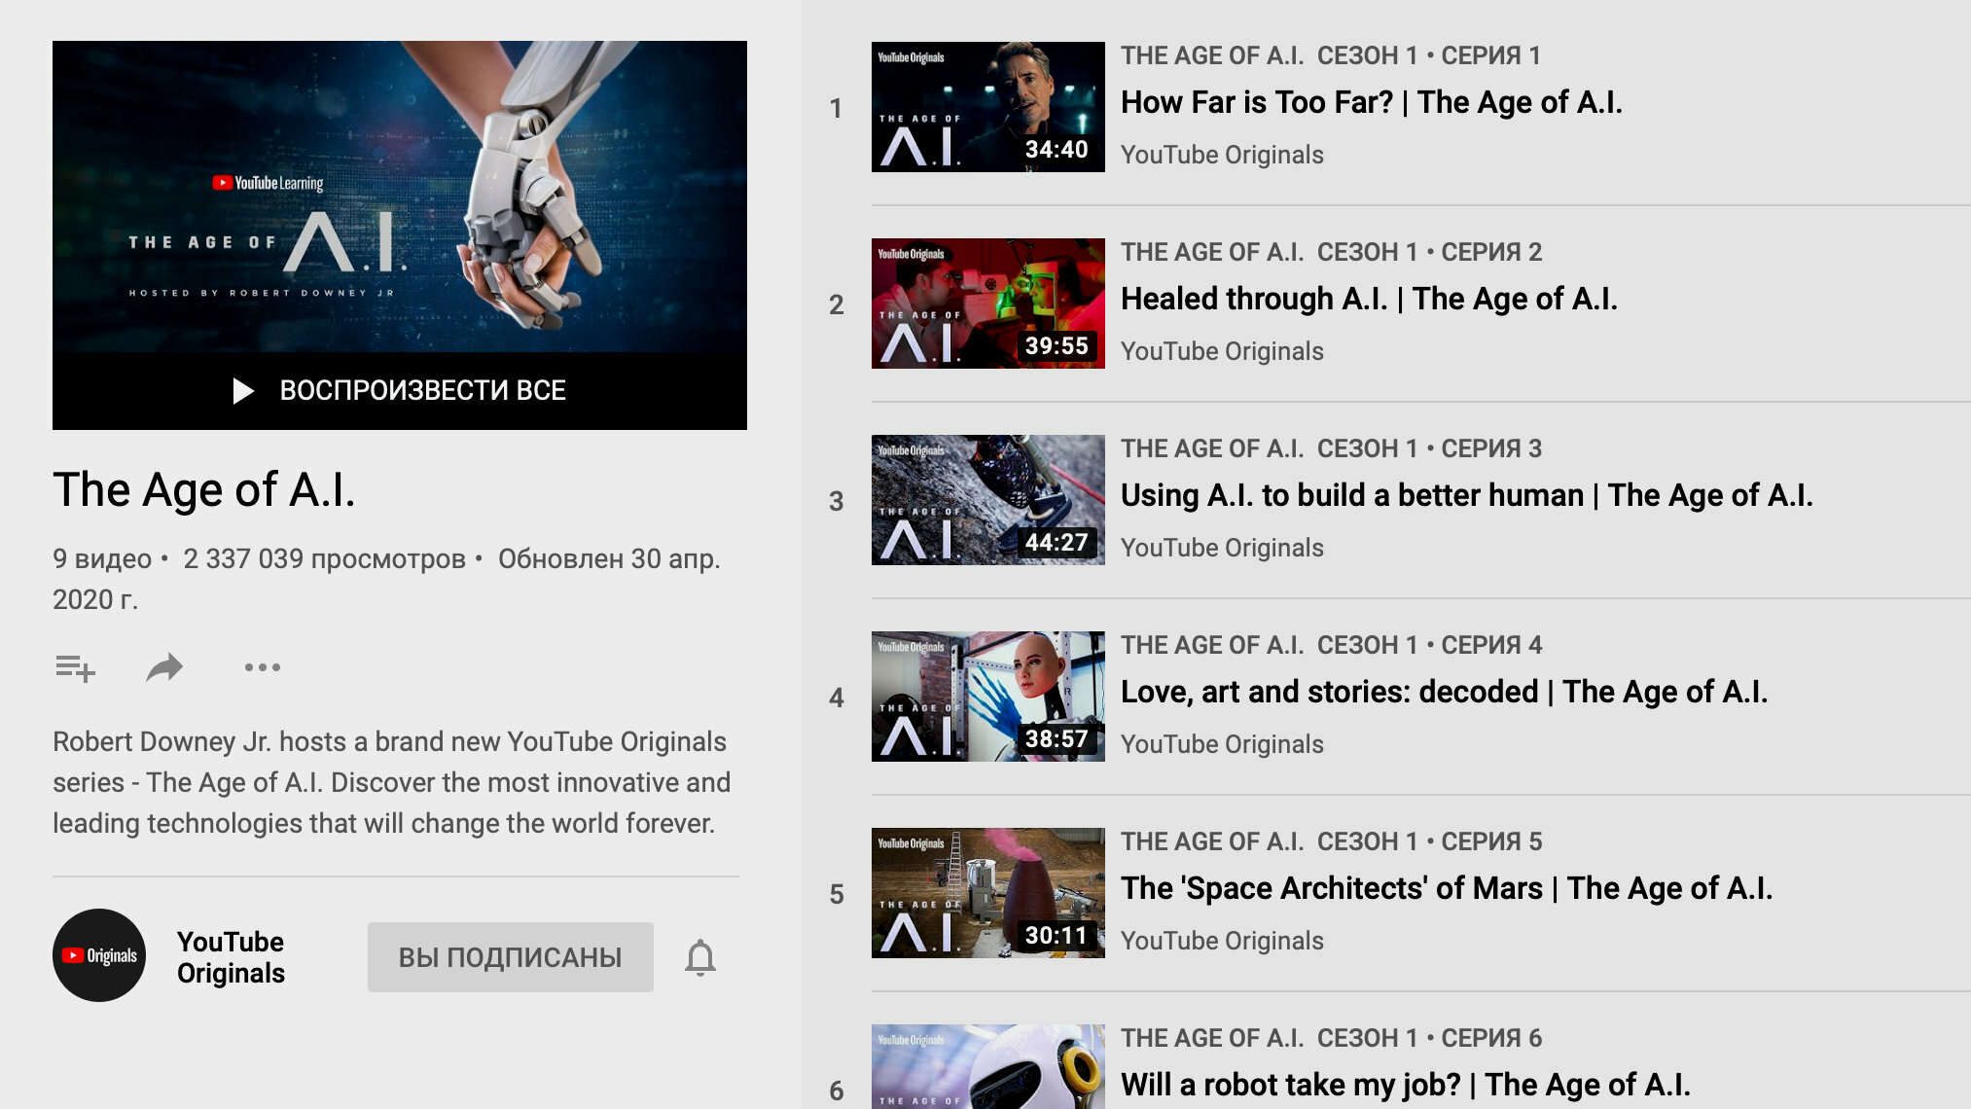Open 'Healed through A.I.' episode thumbnail
The width and height of the screenshot is (1971, 1109).
(x=988, y=304)
